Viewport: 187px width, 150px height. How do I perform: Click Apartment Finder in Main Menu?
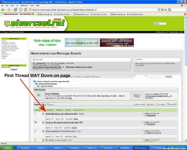[x=9, y=50]
